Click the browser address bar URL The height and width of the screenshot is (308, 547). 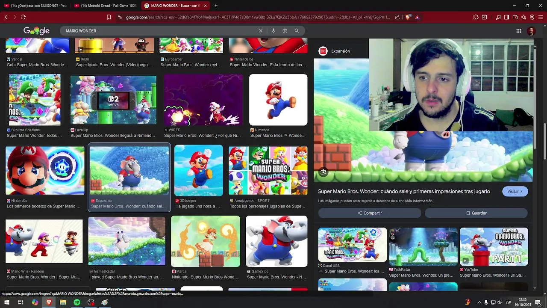(258, 17)
